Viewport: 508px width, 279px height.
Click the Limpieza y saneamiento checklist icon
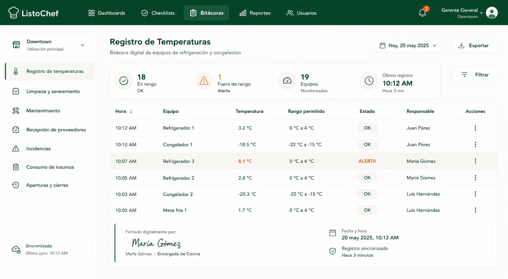pyautogui.click(x=16, y=91)
